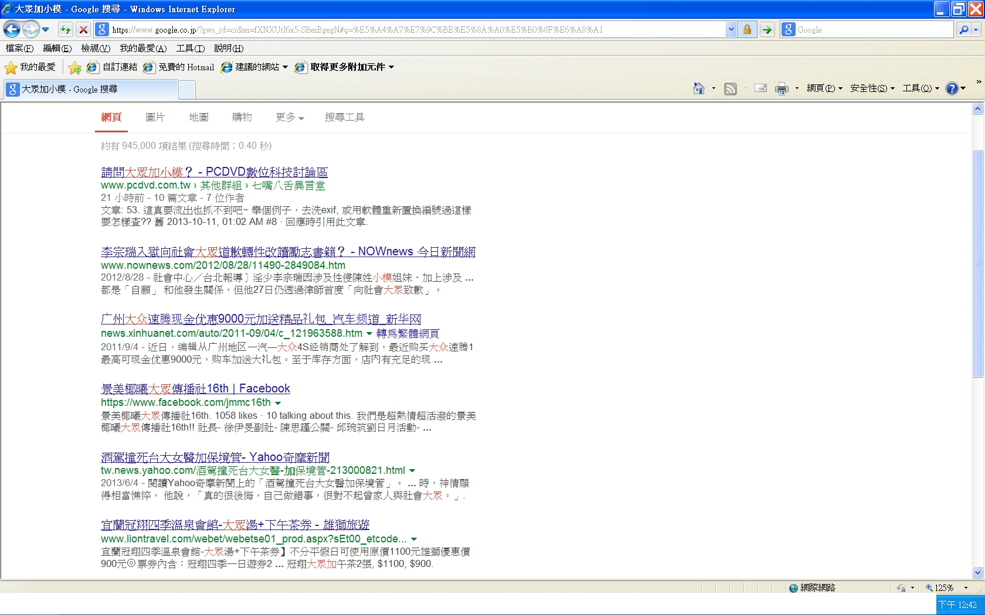
Task: Open the 景美椰曦大眾傳播社16th Facebook link
Action: click(195, 388)
